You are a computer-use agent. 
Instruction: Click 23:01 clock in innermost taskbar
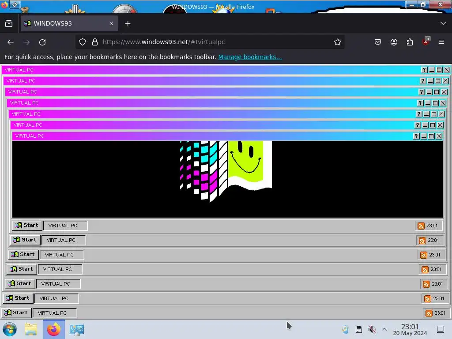click(x=432, y=226)
